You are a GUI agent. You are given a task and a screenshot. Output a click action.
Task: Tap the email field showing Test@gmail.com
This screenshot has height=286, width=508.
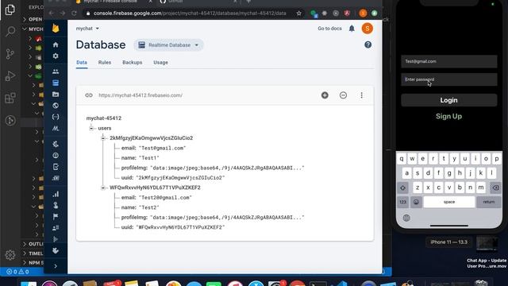pos(448,61)
